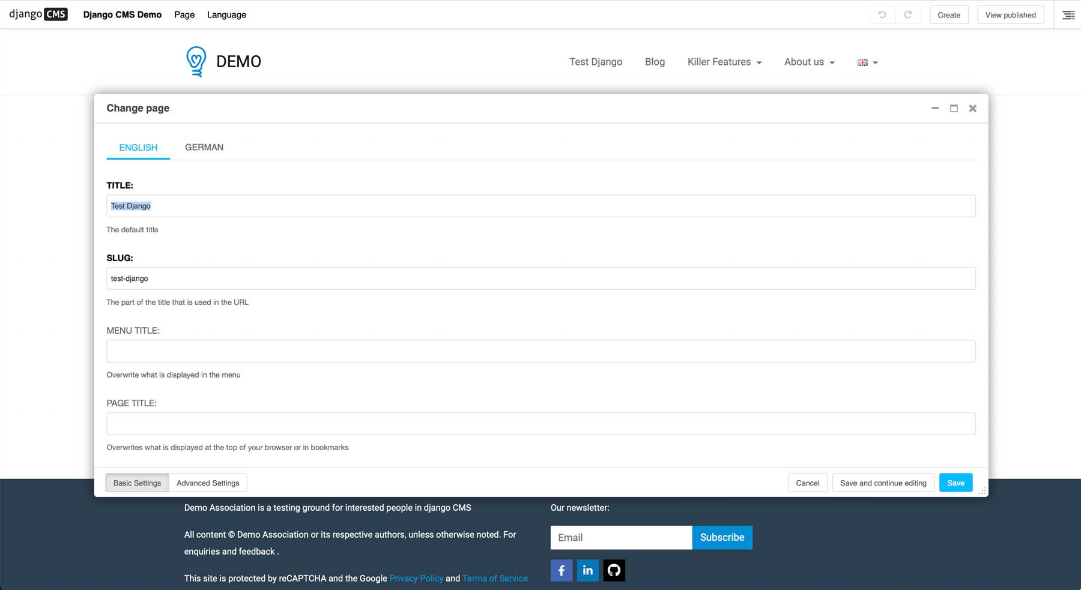Open the Privacy Policy link
Screen dimensions: 1081x590
coord(416,578)
